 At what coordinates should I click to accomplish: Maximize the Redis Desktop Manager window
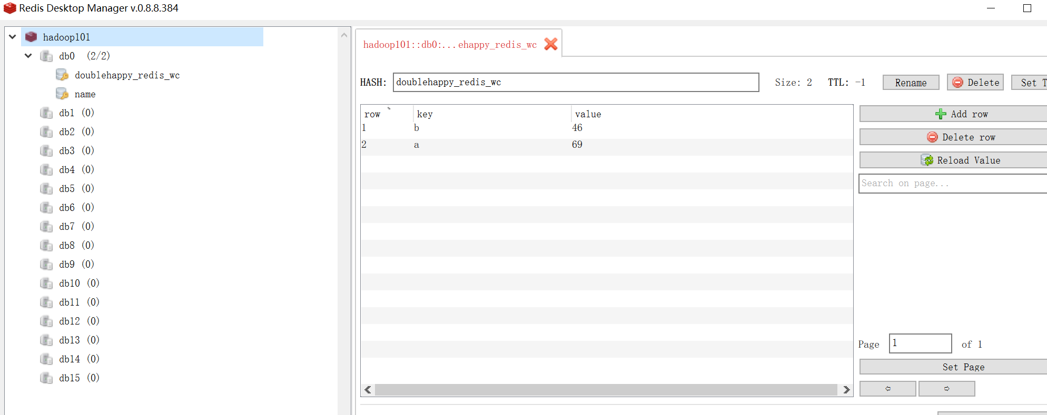1027,8
